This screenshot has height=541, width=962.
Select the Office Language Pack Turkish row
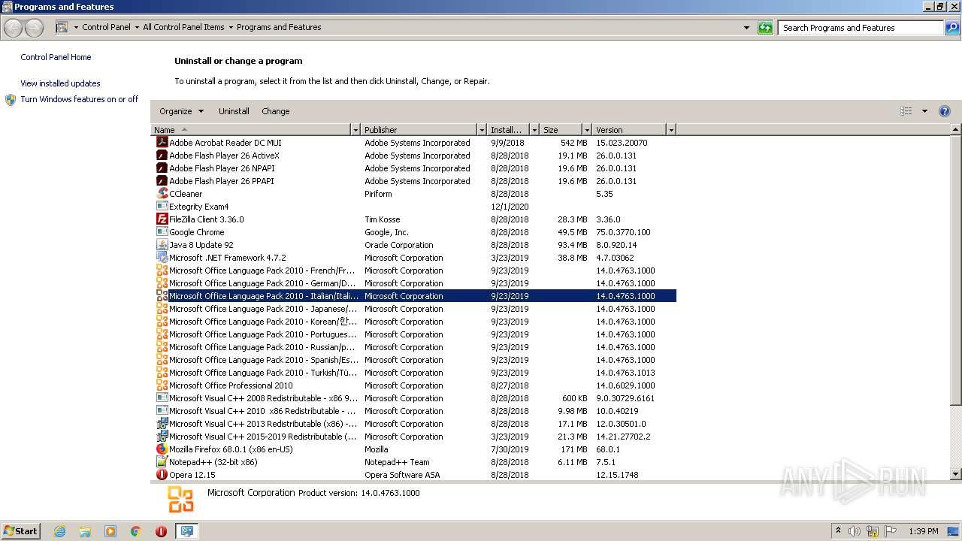tap(414, 373)
